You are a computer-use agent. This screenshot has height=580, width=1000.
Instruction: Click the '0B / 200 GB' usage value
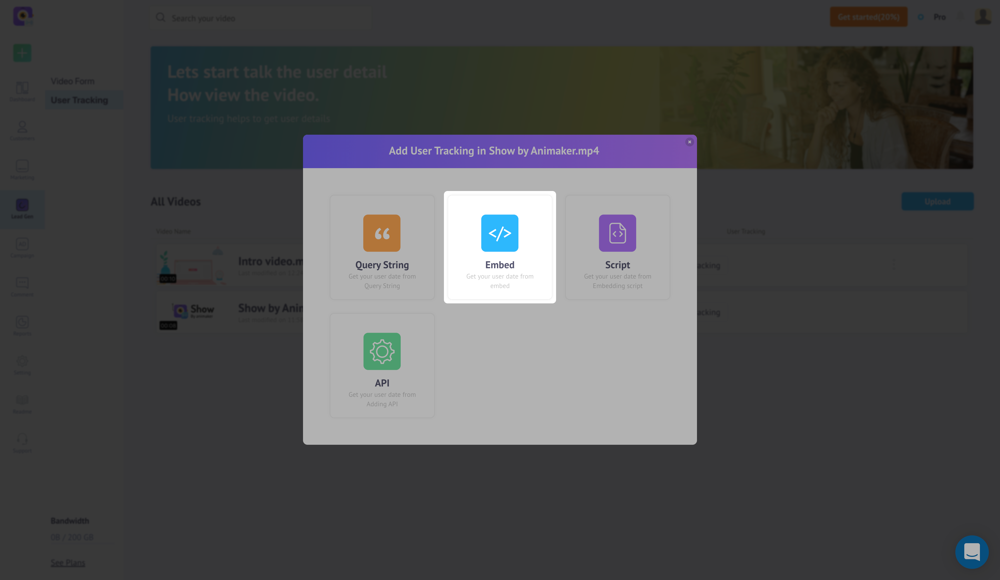click(x=72, y=537)
